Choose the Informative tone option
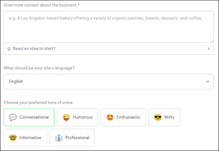This screenshot has width=219, height=151. coord(25,138)
